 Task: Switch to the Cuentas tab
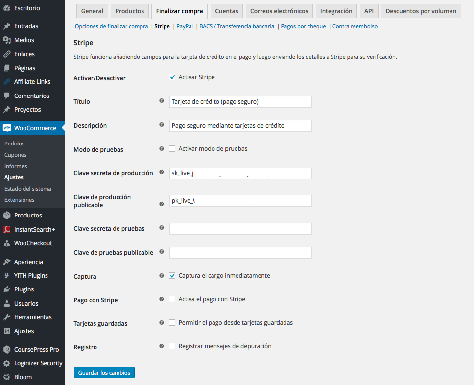[226, 11]
